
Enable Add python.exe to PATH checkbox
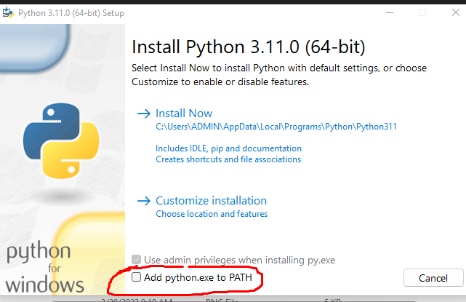pos(137,277)
